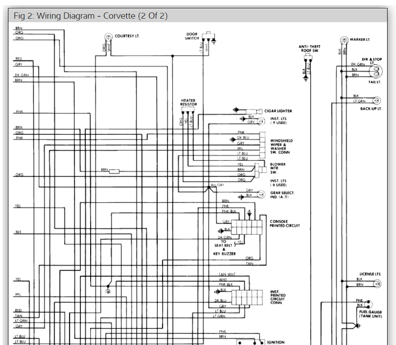
Task: Click the IGNITION label at bottom
Action: [276, 342]
